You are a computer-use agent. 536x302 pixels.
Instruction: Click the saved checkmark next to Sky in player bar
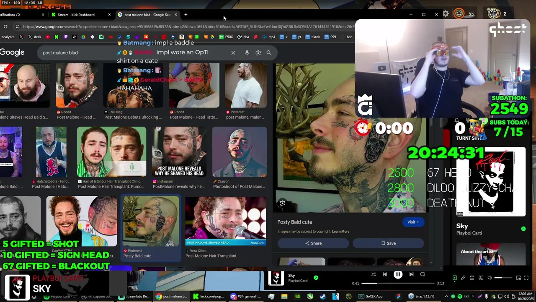click(316, 277)
